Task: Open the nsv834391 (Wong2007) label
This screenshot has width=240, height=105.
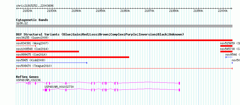Action: pos(32,43)
